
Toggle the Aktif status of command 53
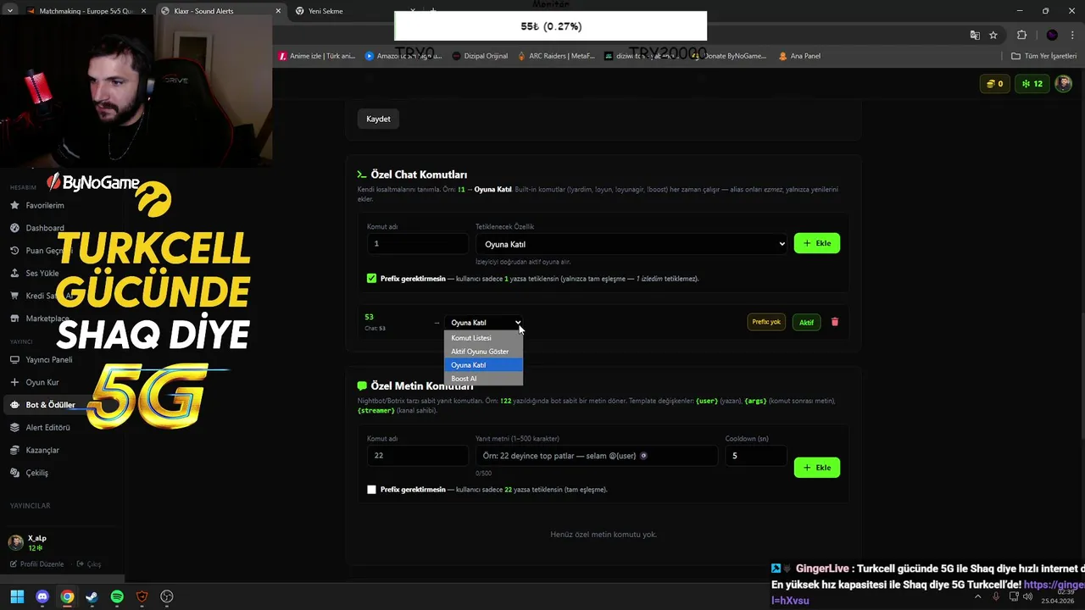pos(806,322)
